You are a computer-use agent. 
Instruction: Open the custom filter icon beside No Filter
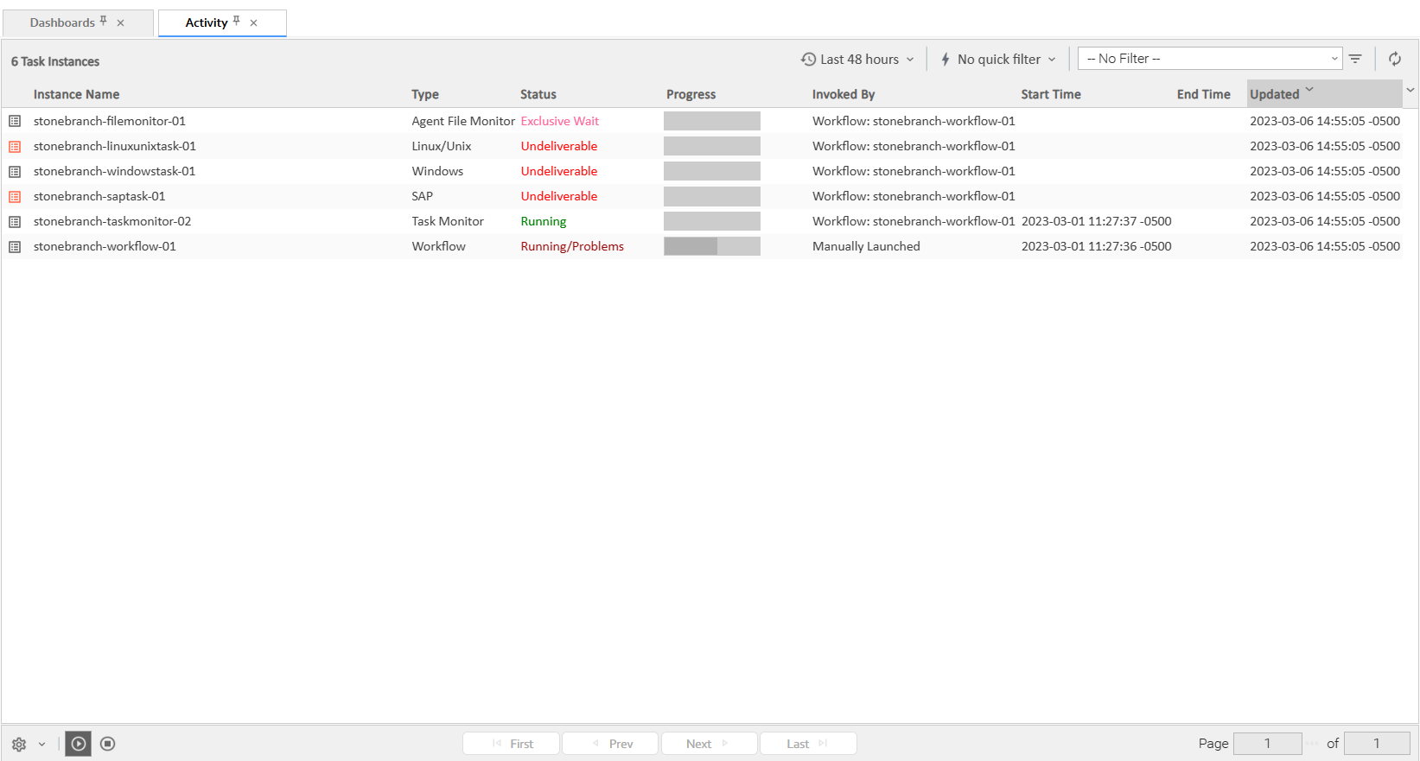coord(1355,59)
